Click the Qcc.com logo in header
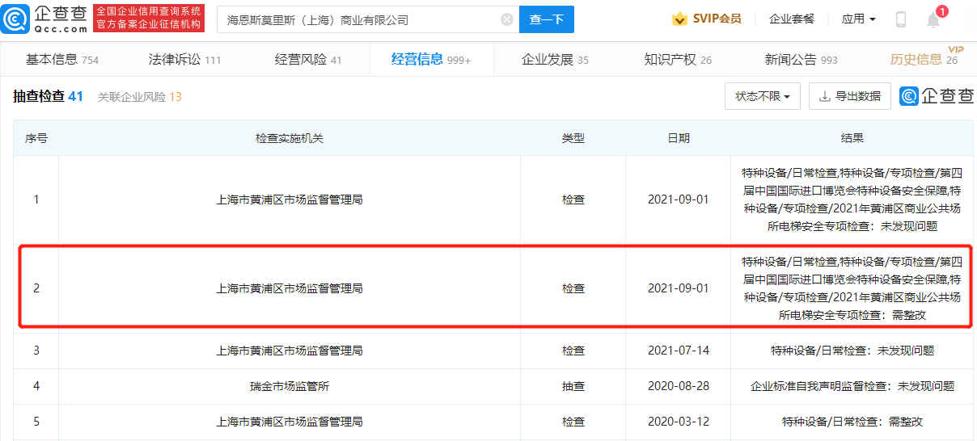This screenshot has height=441, width=977. pos(45,19)
